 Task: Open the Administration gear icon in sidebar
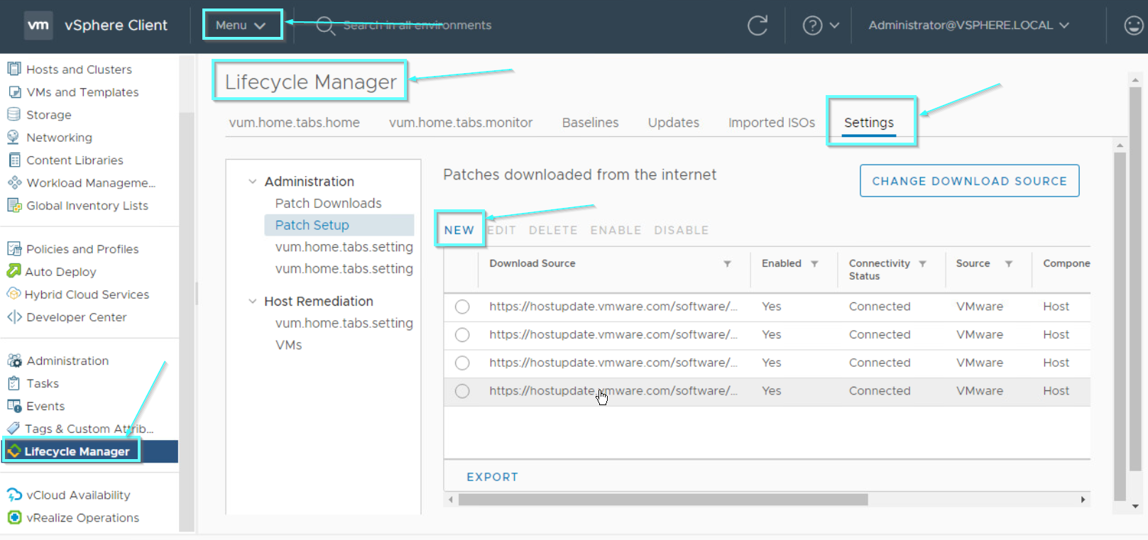(14, 360)
